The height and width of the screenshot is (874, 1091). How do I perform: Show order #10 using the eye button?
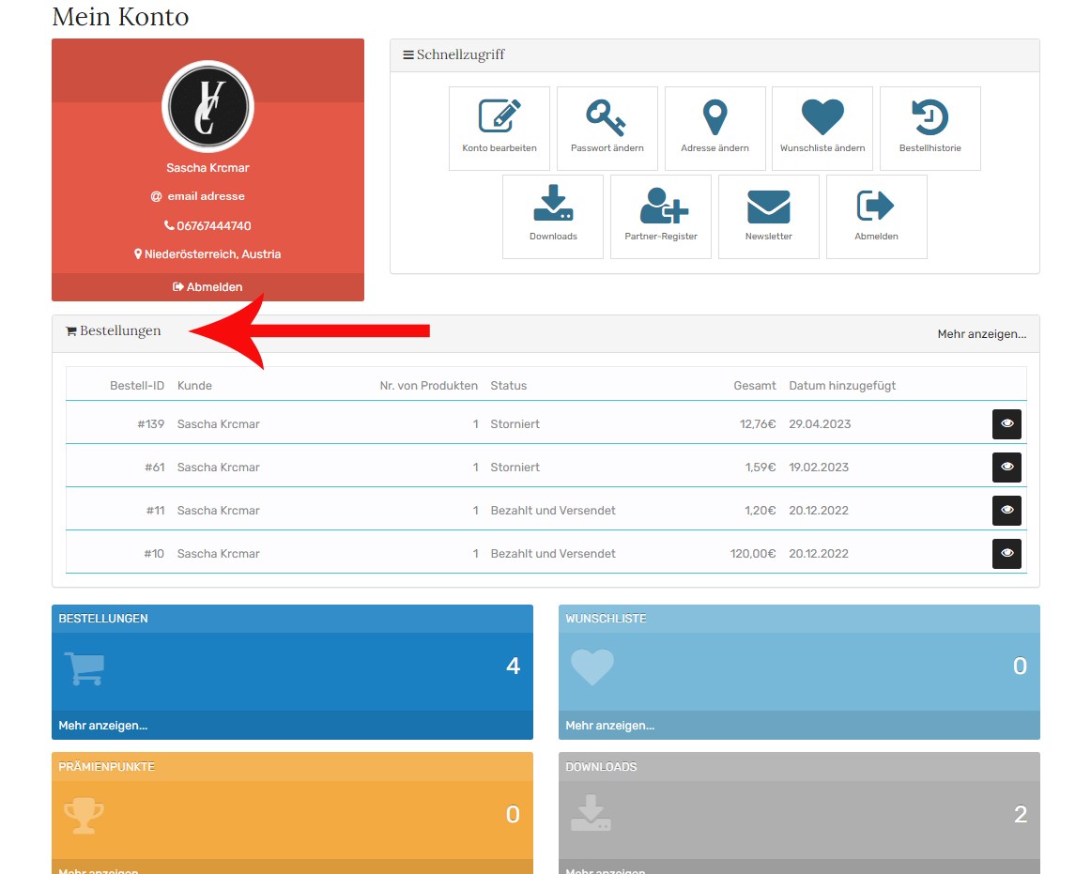[1006, 554]
